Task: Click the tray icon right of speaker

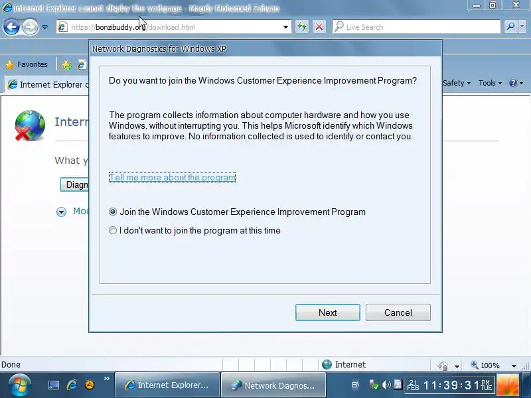Action: pos(398,385)
